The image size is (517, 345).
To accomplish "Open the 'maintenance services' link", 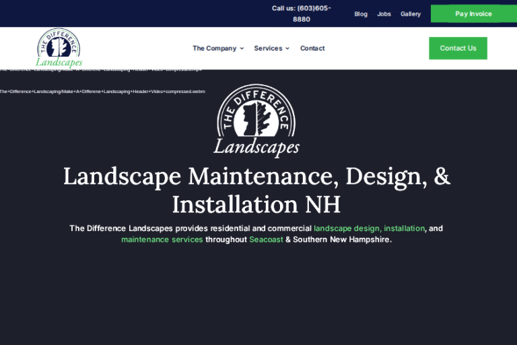I will 162,240.
